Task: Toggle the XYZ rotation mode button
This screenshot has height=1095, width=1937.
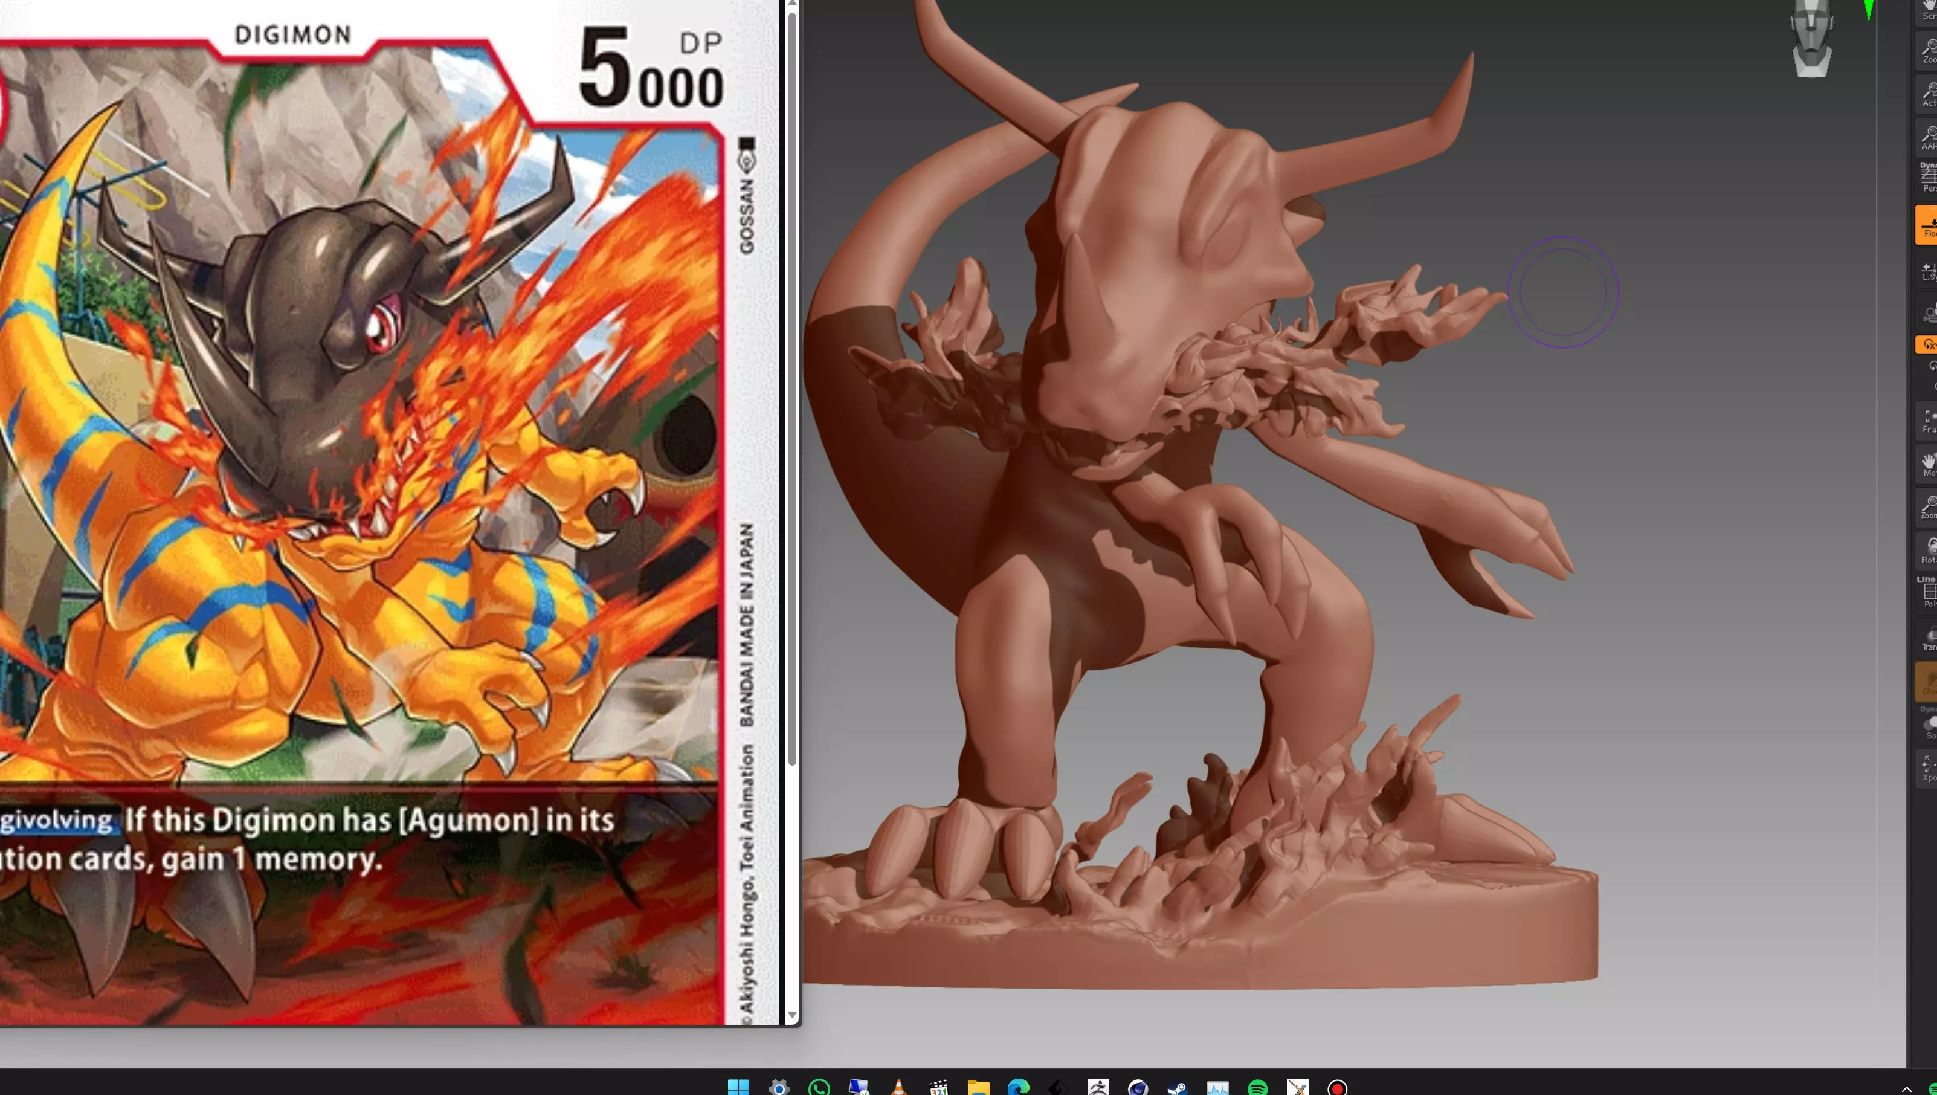Action: tap(1927, 344)
